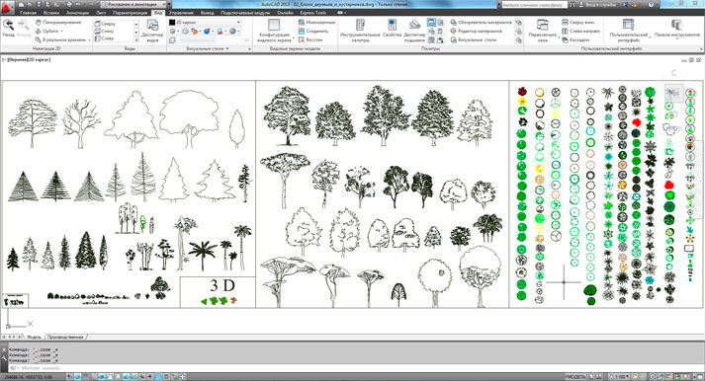Expand the В реальном времени zoom dropdown

coord(89,39)
